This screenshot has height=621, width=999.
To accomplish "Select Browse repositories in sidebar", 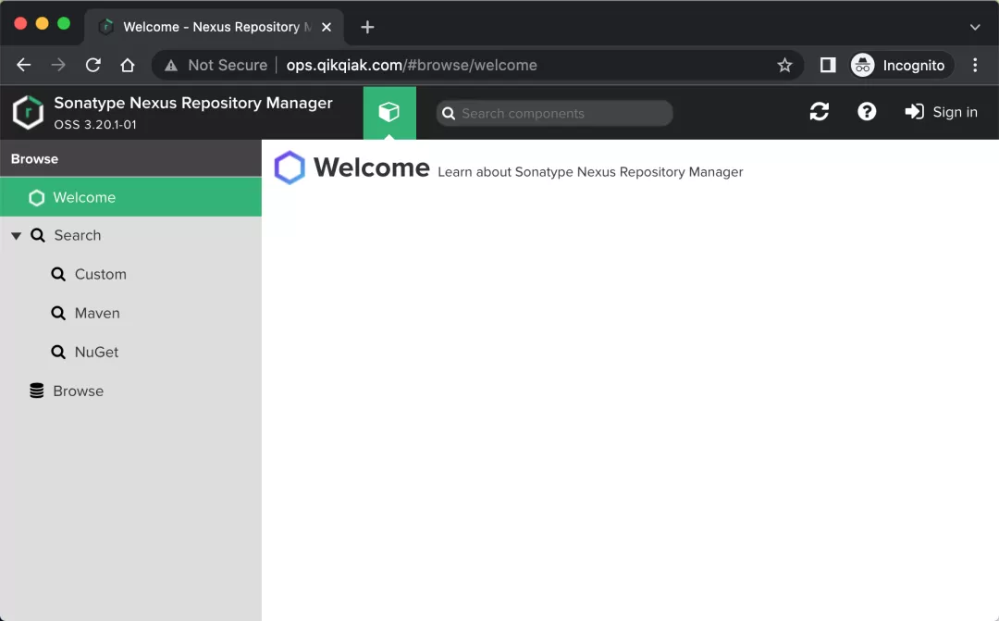I will coord(78,391).
